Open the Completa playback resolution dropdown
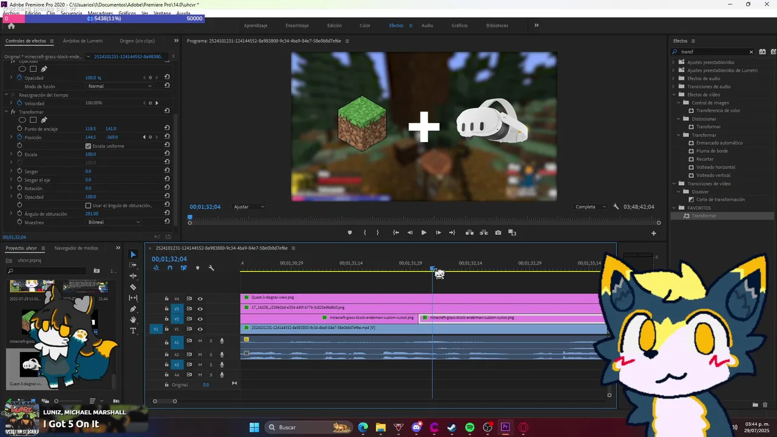The height and width of the screenshot is (437, 777). point(591,207)
